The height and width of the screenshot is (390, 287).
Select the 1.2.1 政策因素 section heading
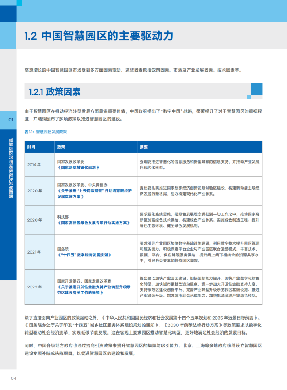pos(55,92)
